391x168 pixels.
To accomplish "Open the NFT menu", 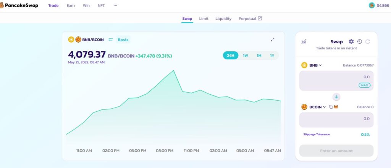I will point(101,5).
